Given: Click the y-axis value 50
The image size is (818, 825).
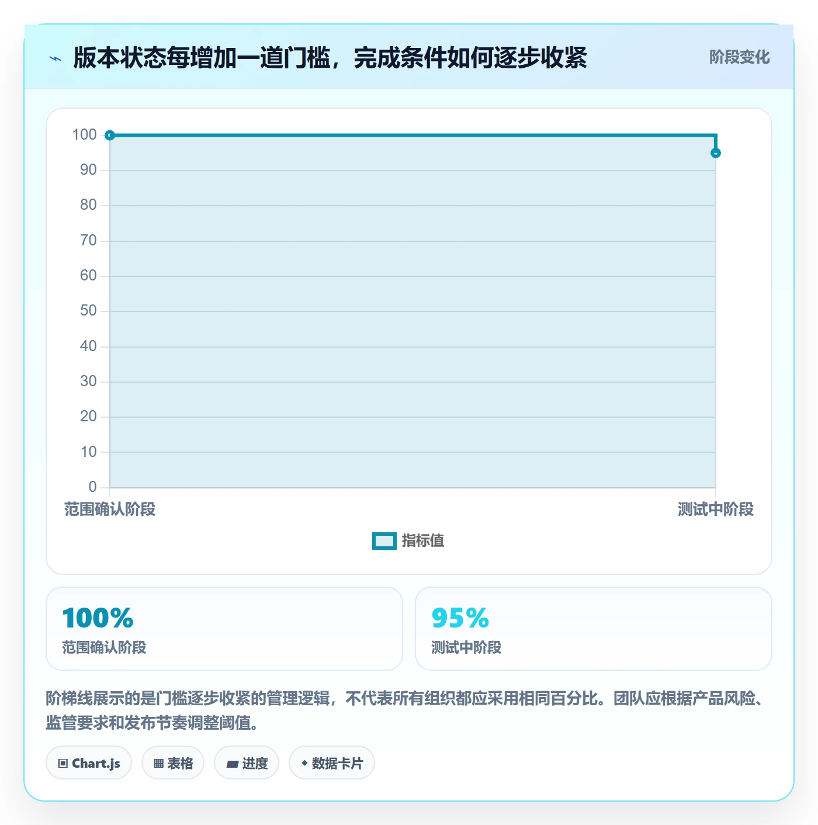Looking at the screenshot, I should pyautogui.click(x=88, y=311).
